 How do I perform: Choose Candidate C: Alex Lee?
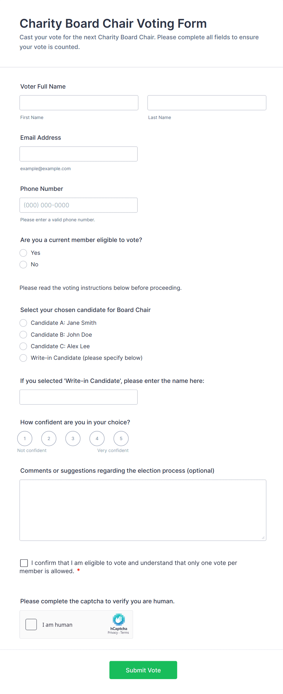[23, 346]
